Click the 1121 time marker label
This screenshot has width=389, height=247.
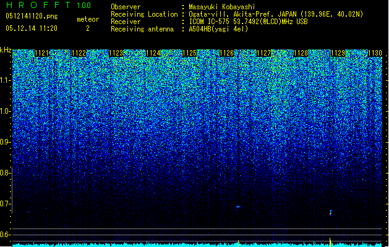pyautogui.click(x=42, y=53)
